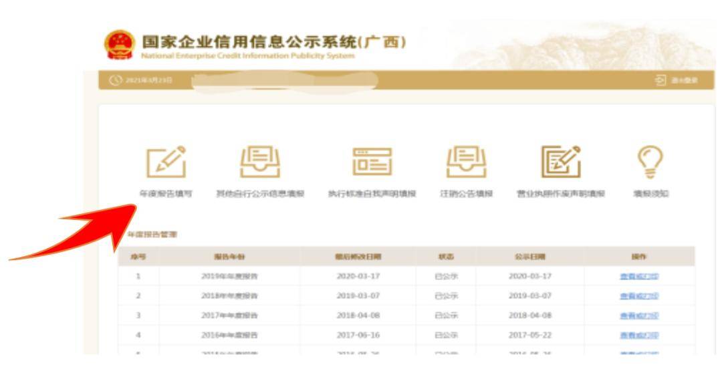This screenshot has height=369, width=722.
Task: Open 营业执照作废声明填报 icon
Action: 561,162
